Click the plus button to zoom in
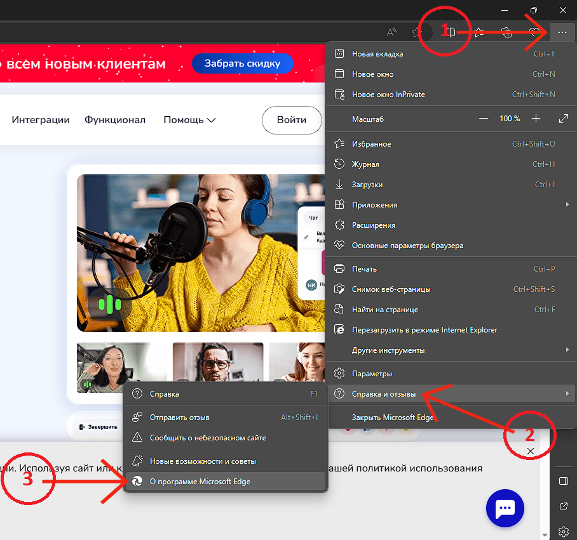Screen dimensions: 577x540 click(536, 119)
